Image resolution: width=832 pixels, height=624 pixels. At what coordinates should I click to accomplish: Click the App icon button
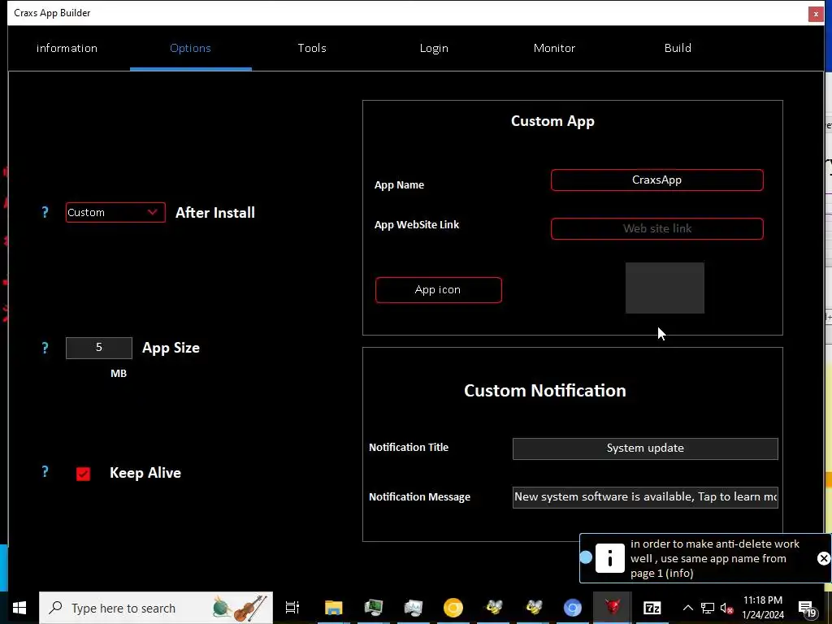point(438,290)
